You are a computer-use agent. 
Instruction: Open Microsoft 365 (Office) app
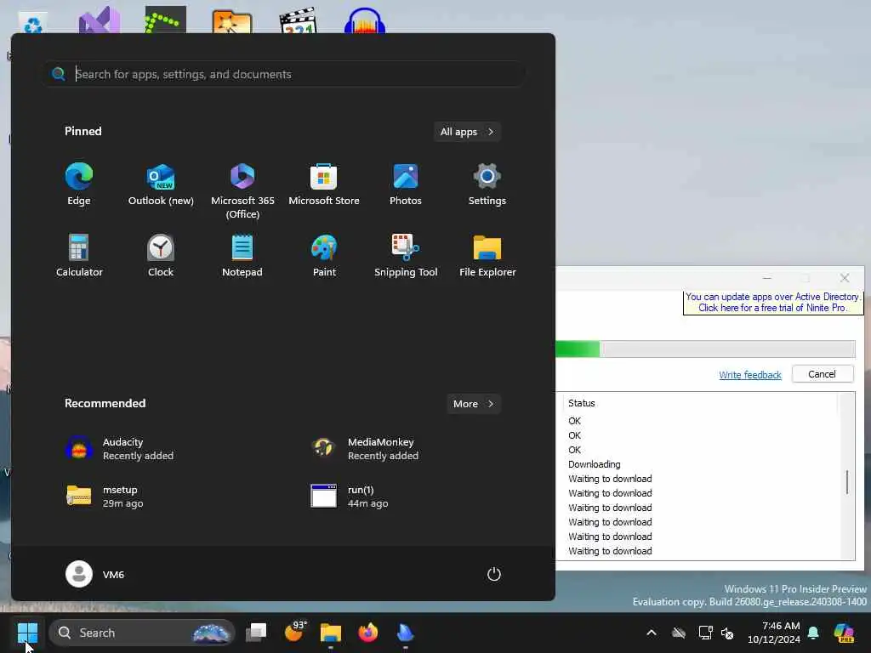pyautogui.click(x=242, y=191)
